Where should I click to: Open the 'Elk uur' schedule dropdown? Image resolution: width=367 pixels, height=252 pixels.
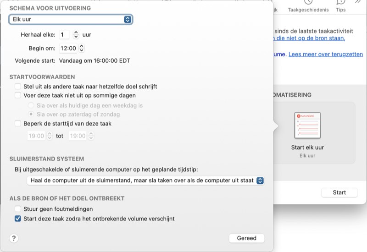coord(71,19)
